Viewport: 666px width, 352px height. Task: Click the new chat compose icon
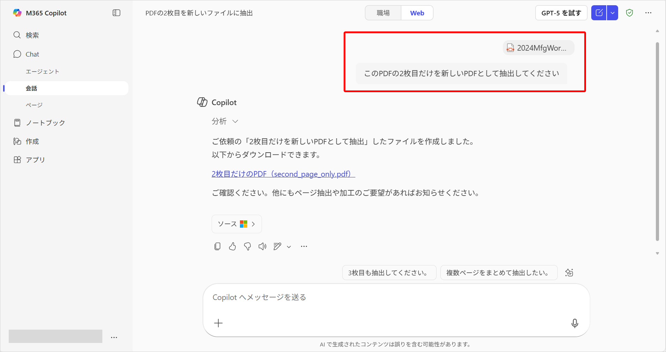[599, 13]
